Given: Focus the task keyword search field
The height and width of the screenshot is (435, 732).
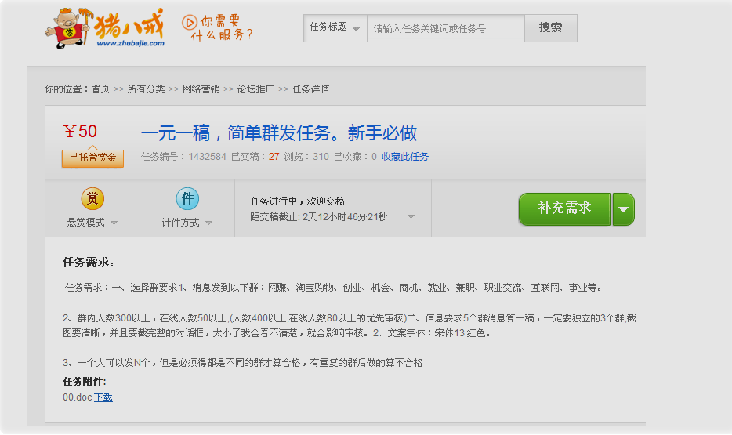Looking at the screenshot, I should coord(445,28).
